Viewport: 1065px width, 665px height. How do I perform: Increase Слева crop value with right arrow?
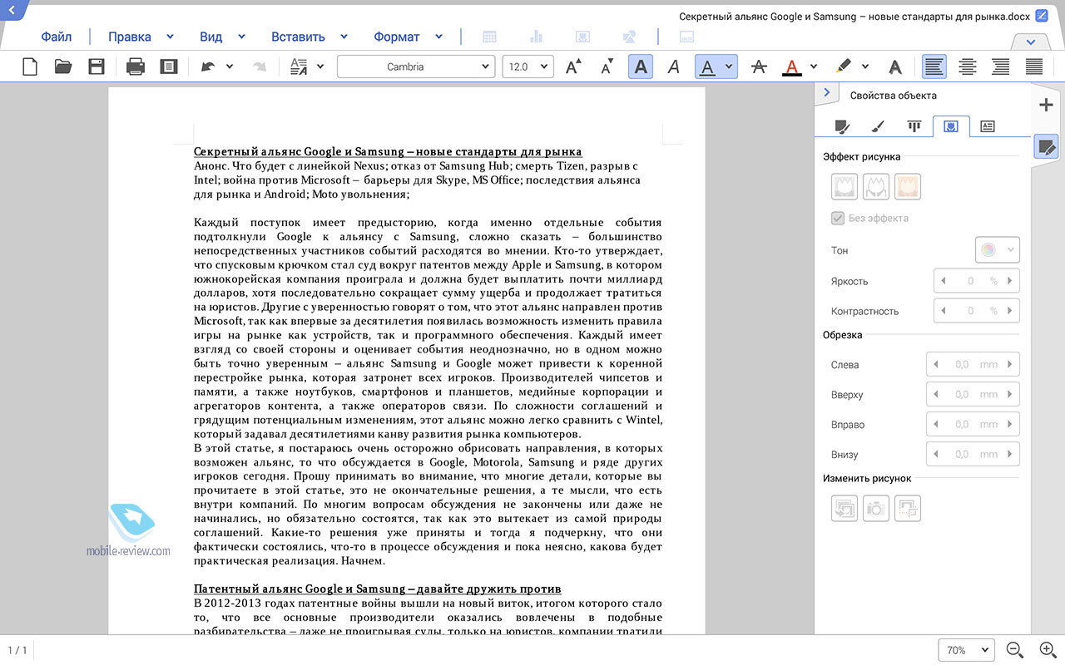coord(1011,364)
